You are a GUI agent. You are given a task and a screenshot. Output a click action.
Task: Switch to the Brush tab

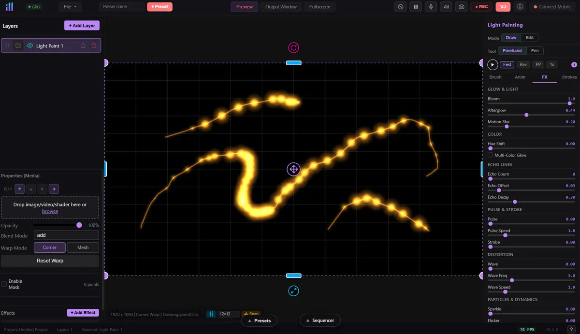point(495,77)
